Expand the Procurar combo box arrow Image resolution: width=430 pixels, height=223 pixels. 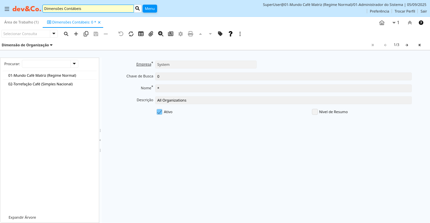pos(74,64)
